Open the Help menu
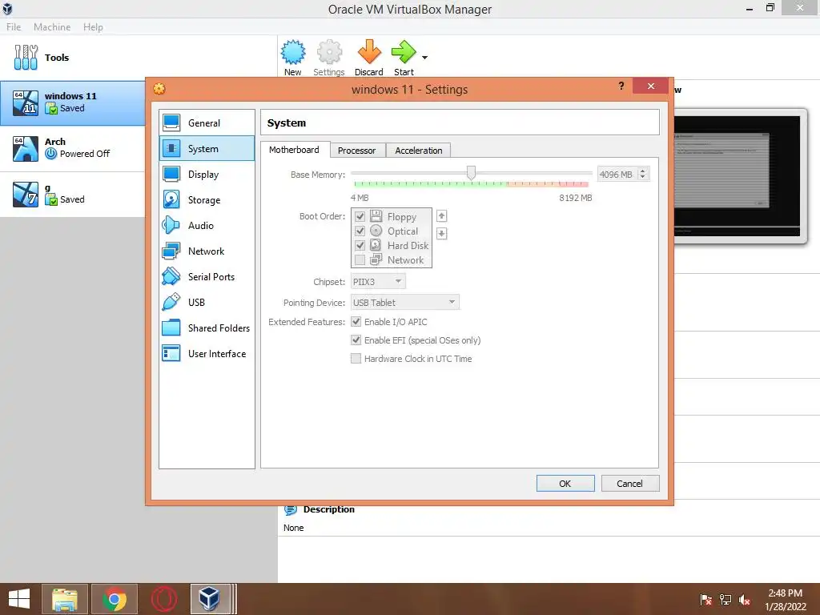 93,26
